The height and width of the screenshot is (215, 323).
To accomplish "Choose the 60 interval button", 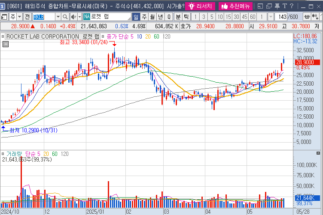I will point(253,17).
